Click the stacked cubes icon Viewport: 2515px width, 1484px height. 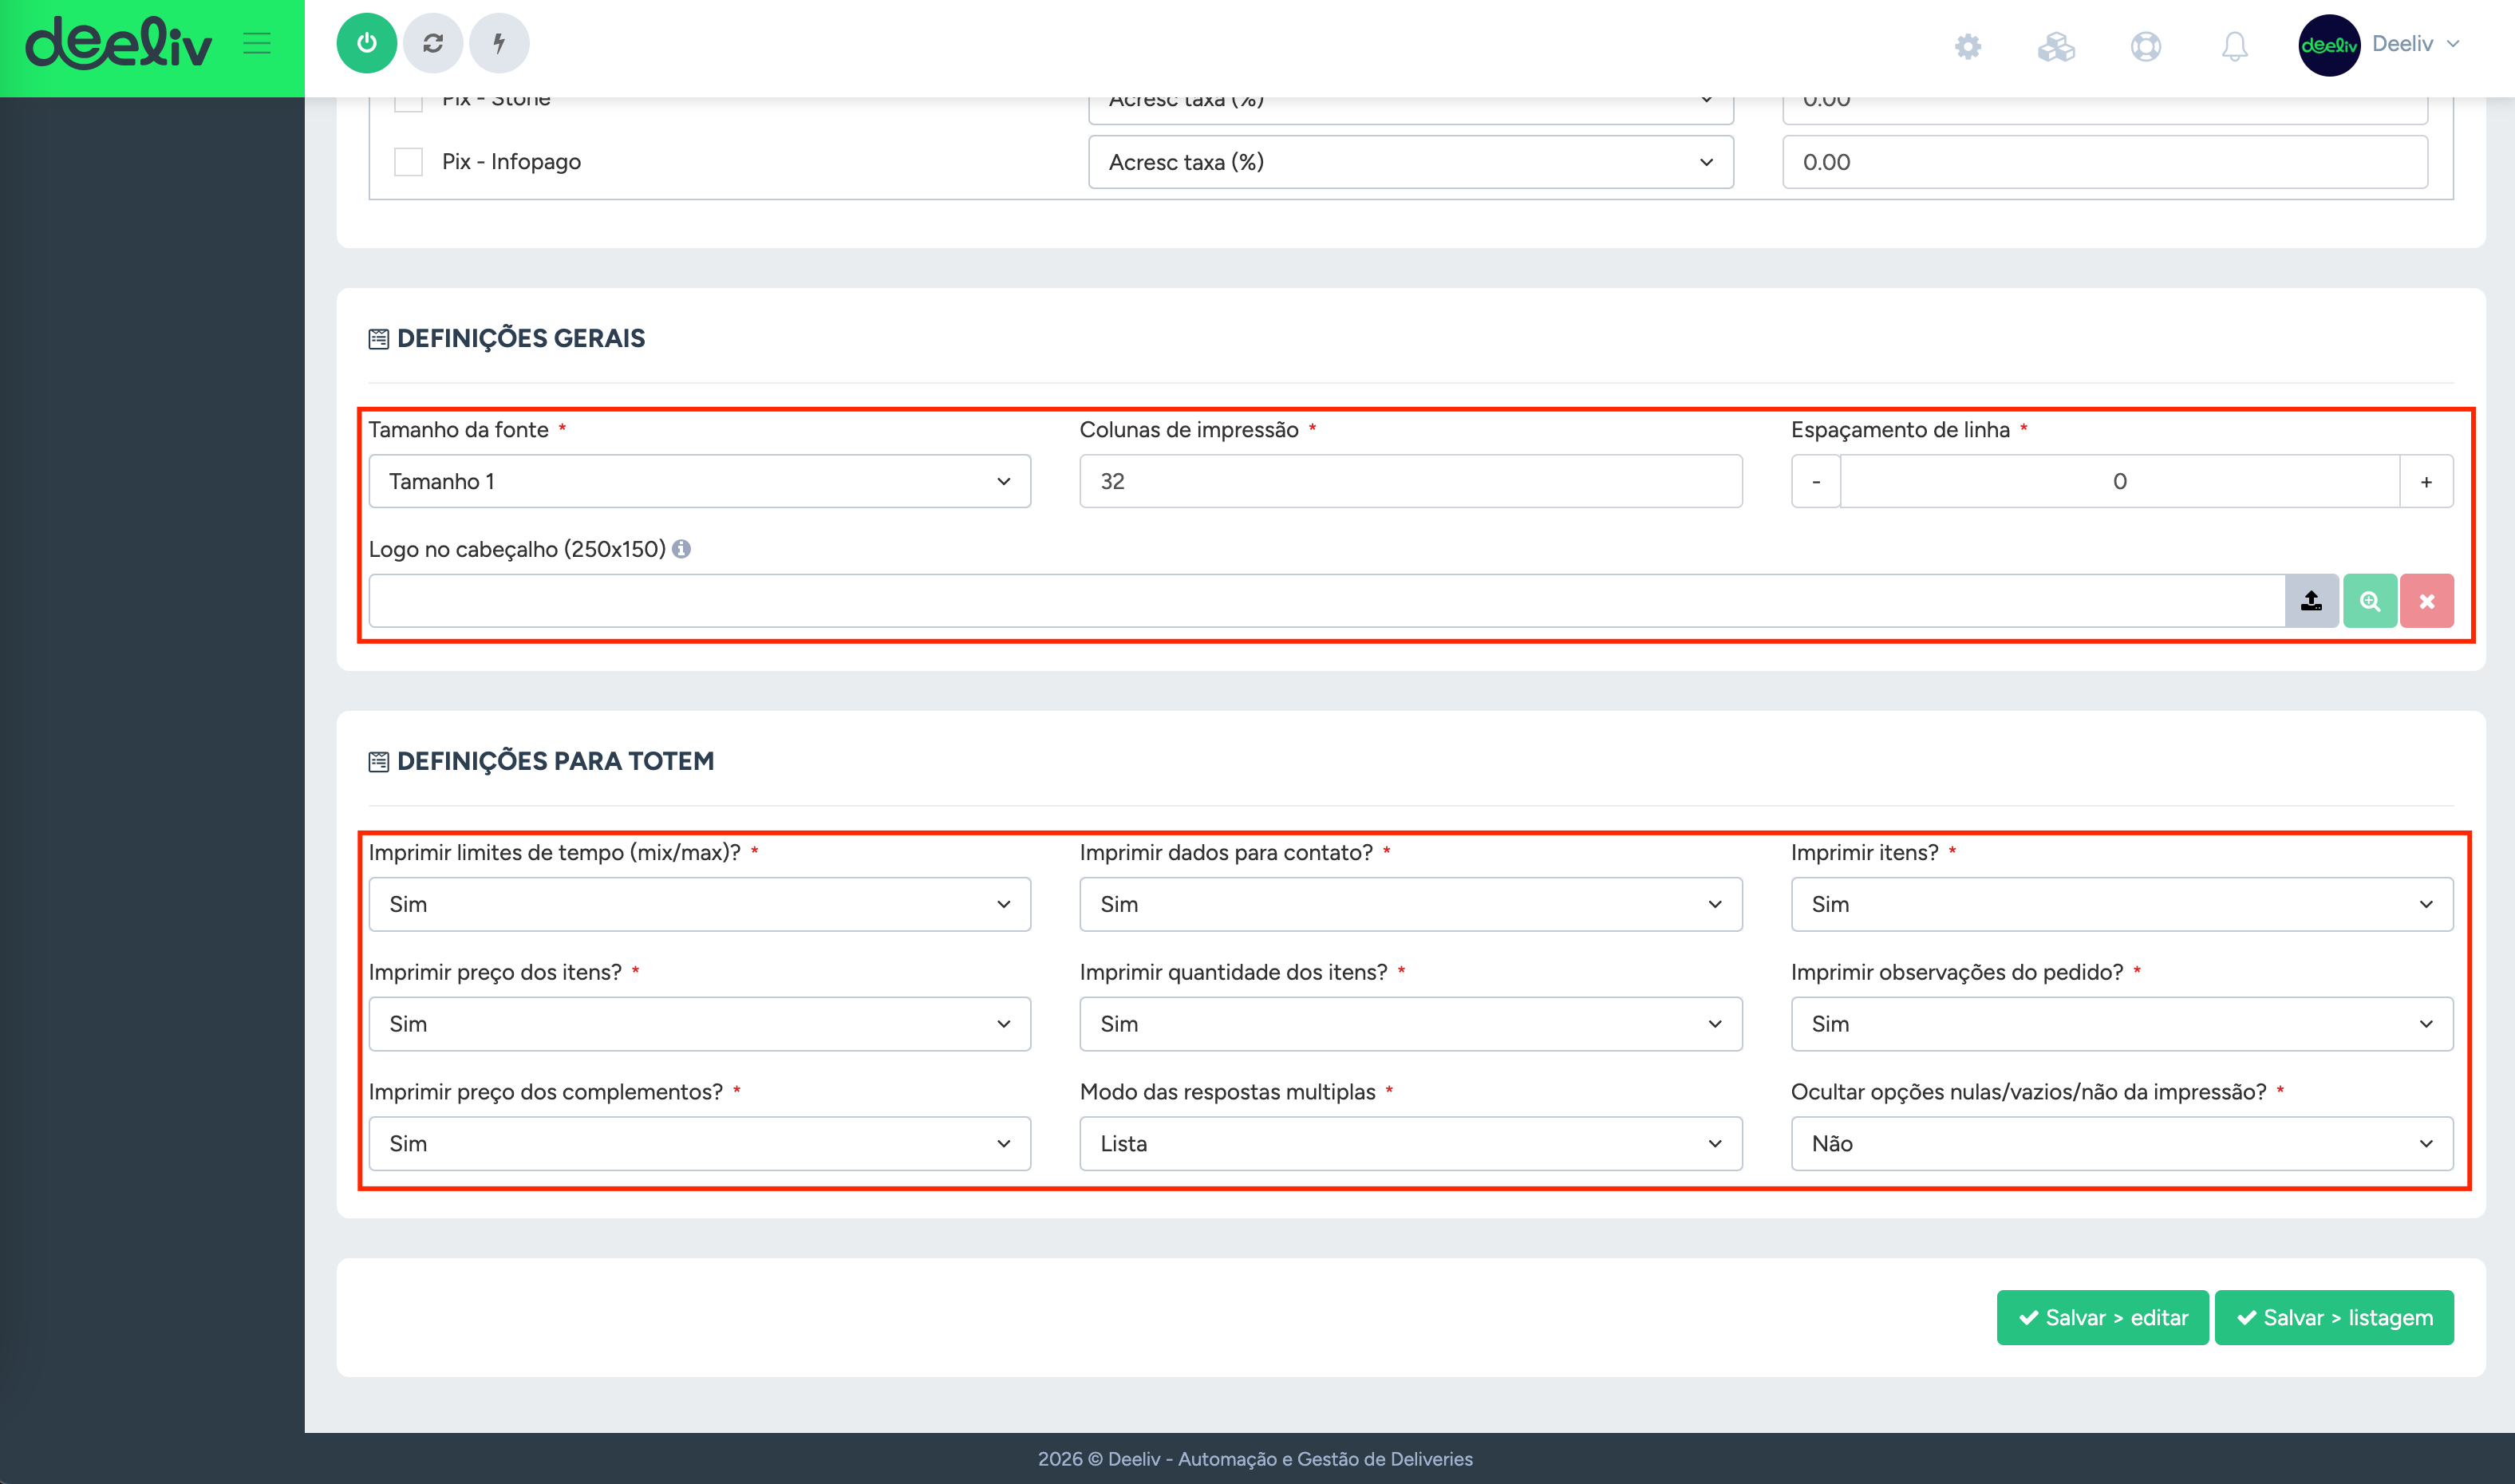click(2056, 46)
